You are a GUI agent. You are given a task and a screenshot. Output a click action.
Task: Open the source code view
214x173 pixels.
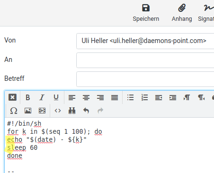point(58,111)
